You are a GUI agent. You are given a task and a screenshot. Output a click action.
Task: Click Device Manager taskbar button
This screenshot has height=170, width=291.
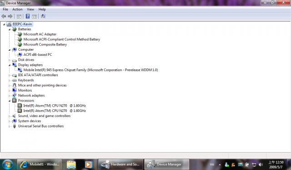click(167, 164)
